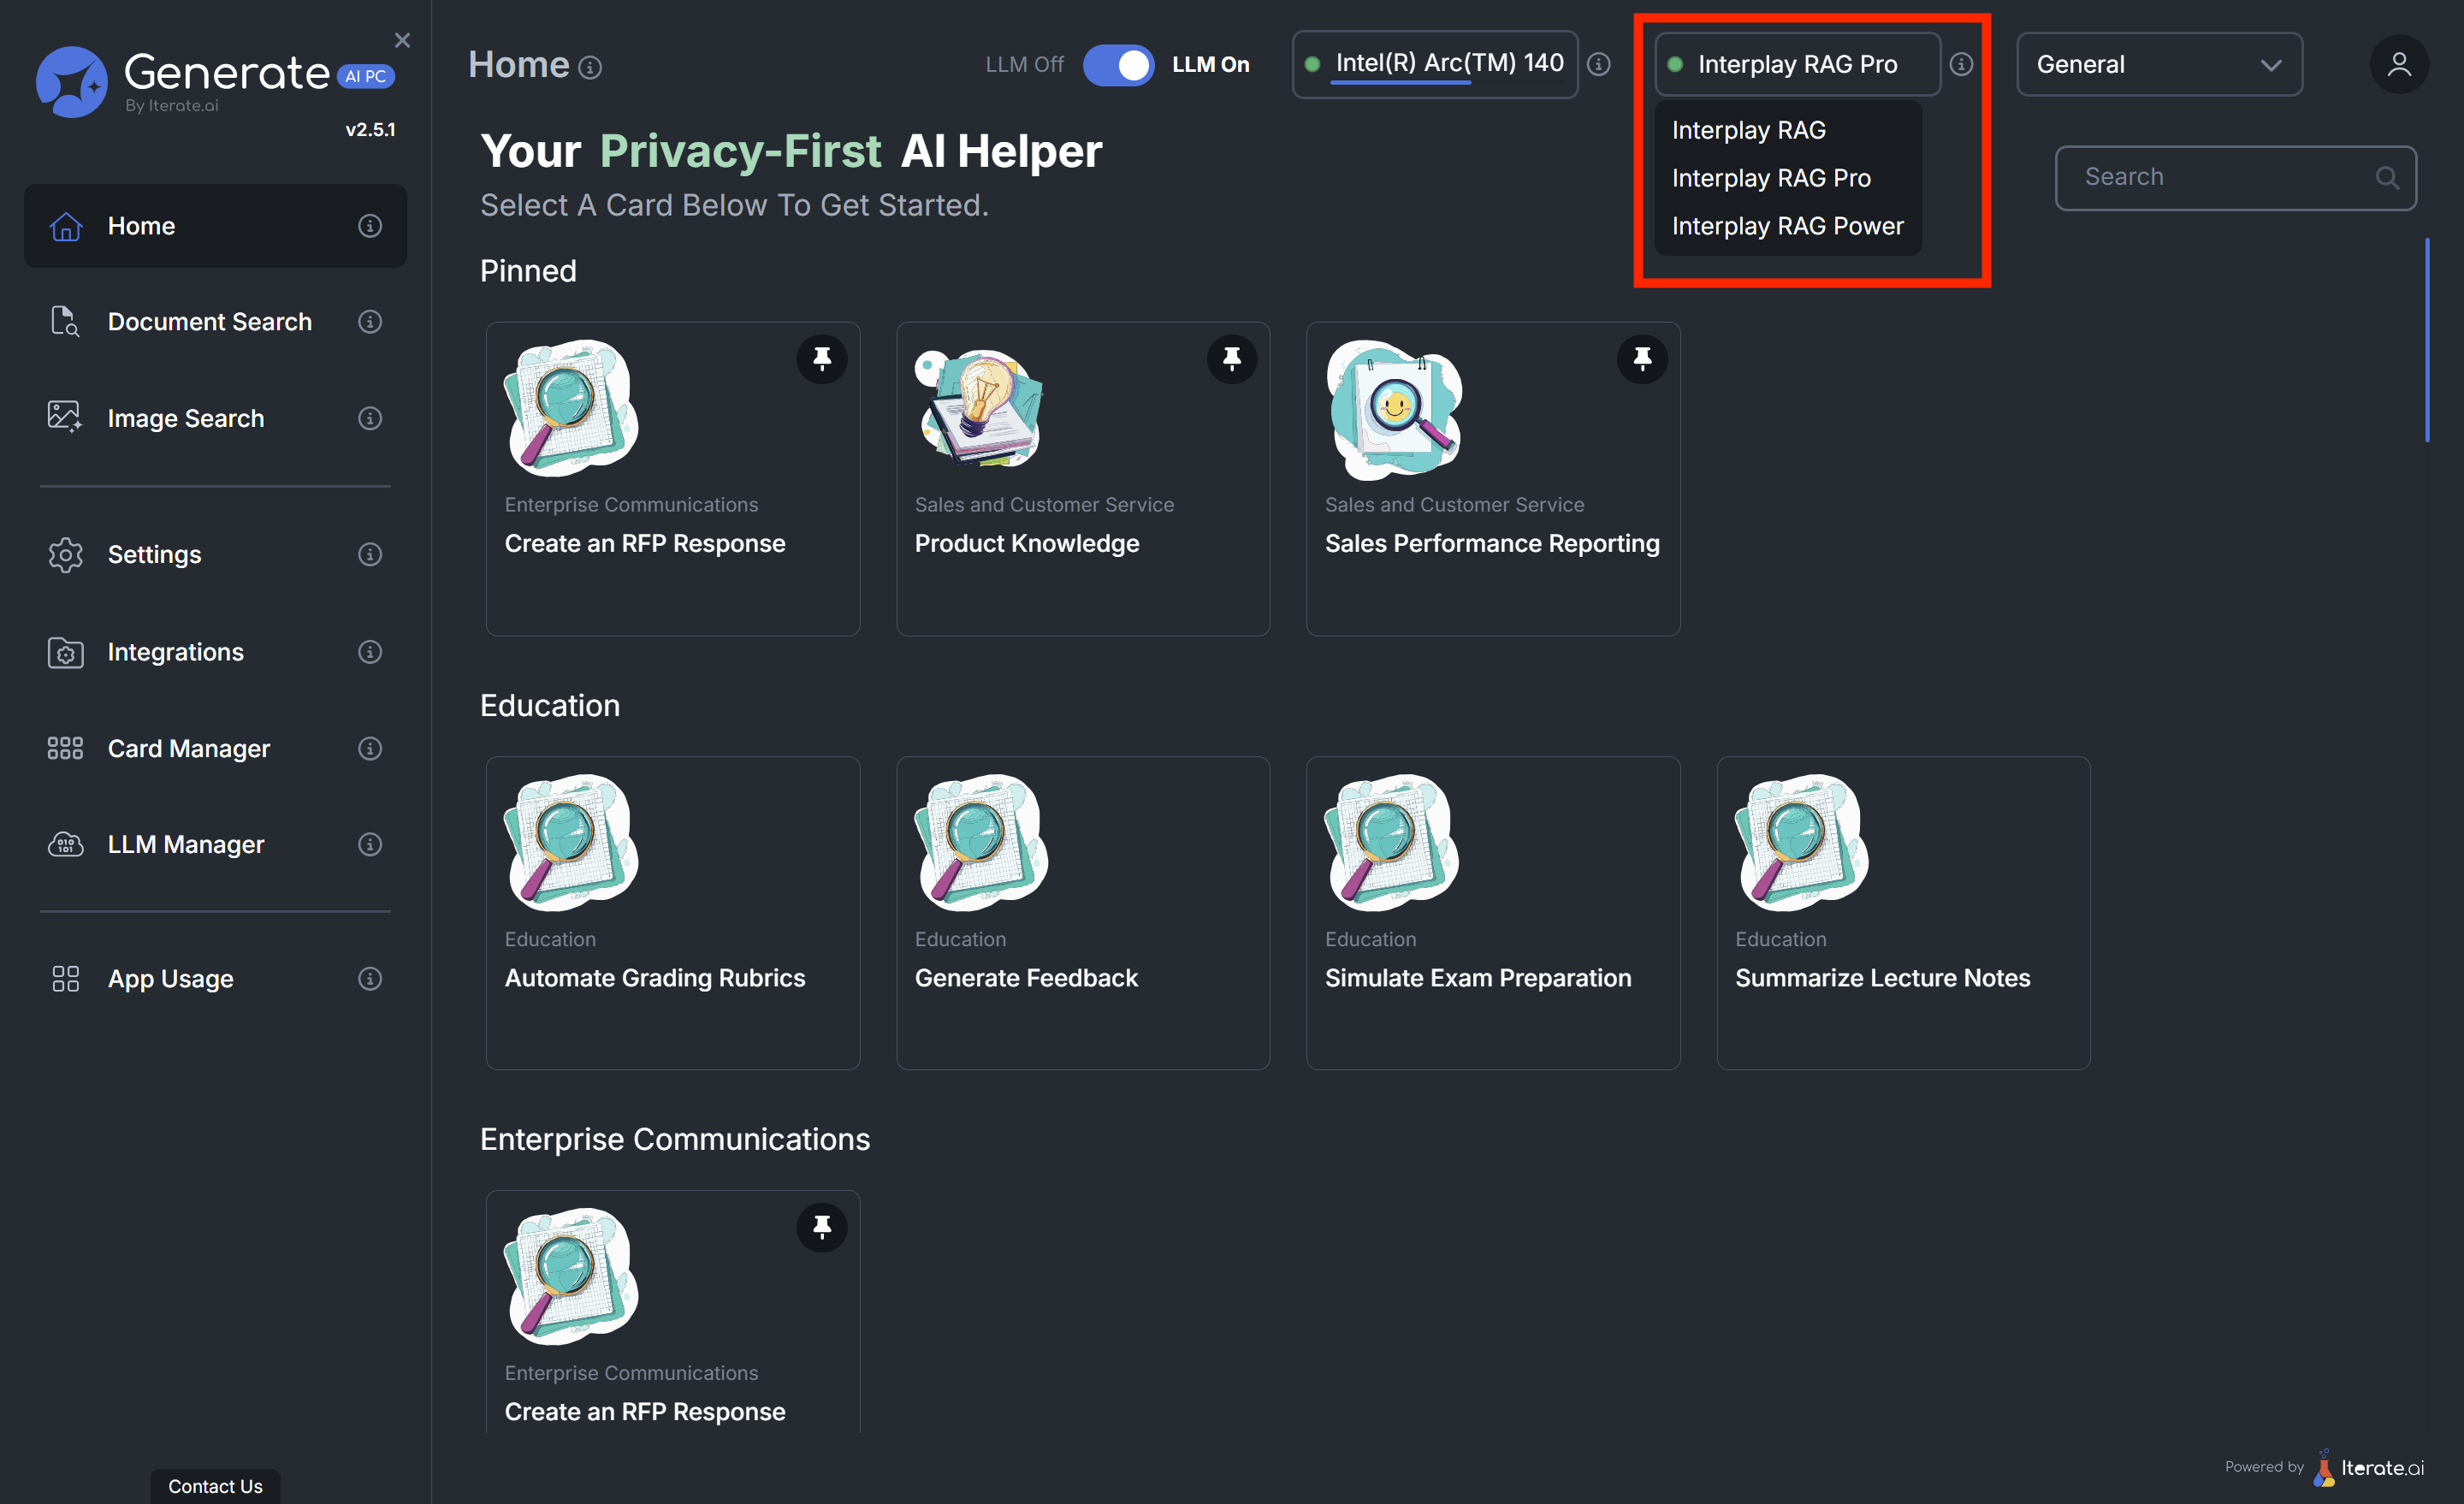Click the info icon next to Settings
The width and height of the screenshot is (2464, 1504).
click(x=370, y=554)
